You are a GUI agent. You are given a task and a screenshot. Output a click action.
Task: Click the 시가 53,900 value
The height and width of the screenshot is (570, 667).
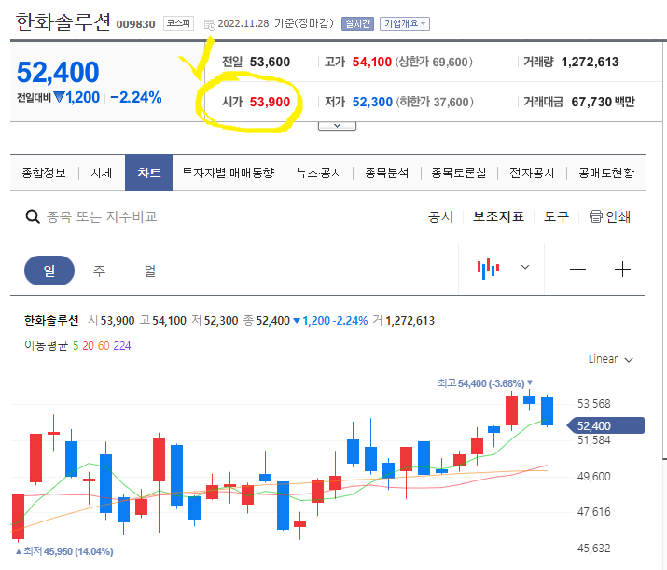pyautogui.click(x=270, y=102)
